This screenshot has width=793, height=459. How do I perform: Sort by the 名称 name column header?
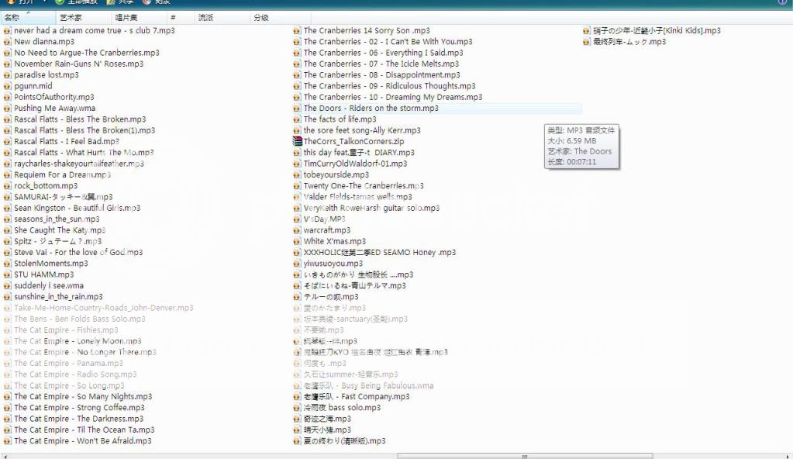[12, 17]
